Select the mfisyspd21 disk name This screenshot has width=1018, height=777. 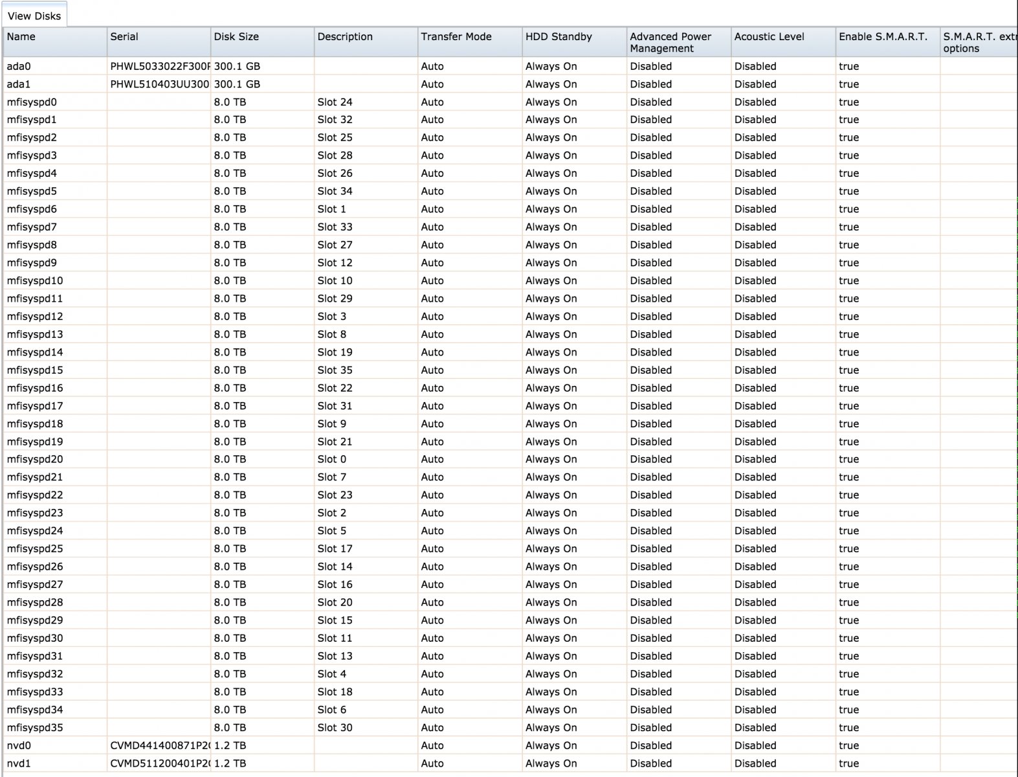coord(35,477)
